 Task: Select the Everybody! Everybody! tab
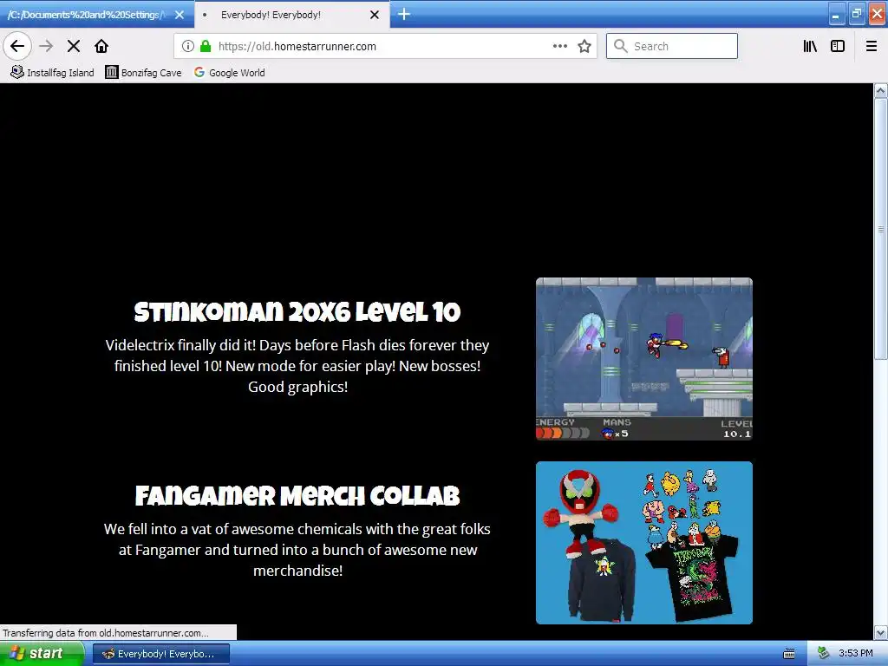point(291,15)
